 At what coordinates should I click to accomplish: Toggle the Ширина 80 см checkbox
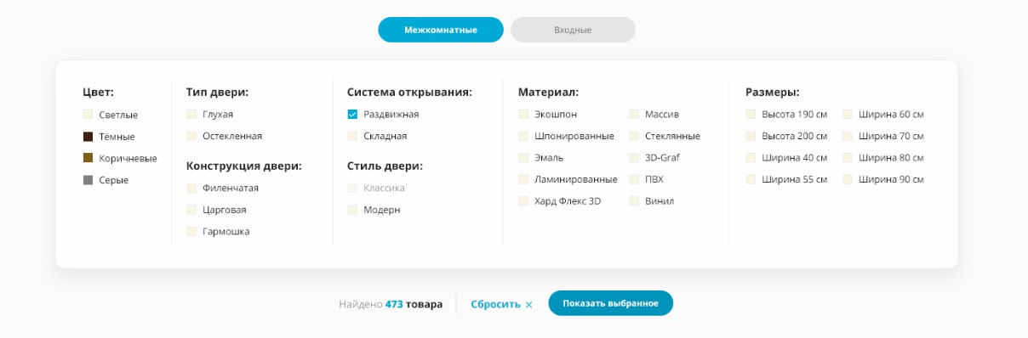(848, 157)
